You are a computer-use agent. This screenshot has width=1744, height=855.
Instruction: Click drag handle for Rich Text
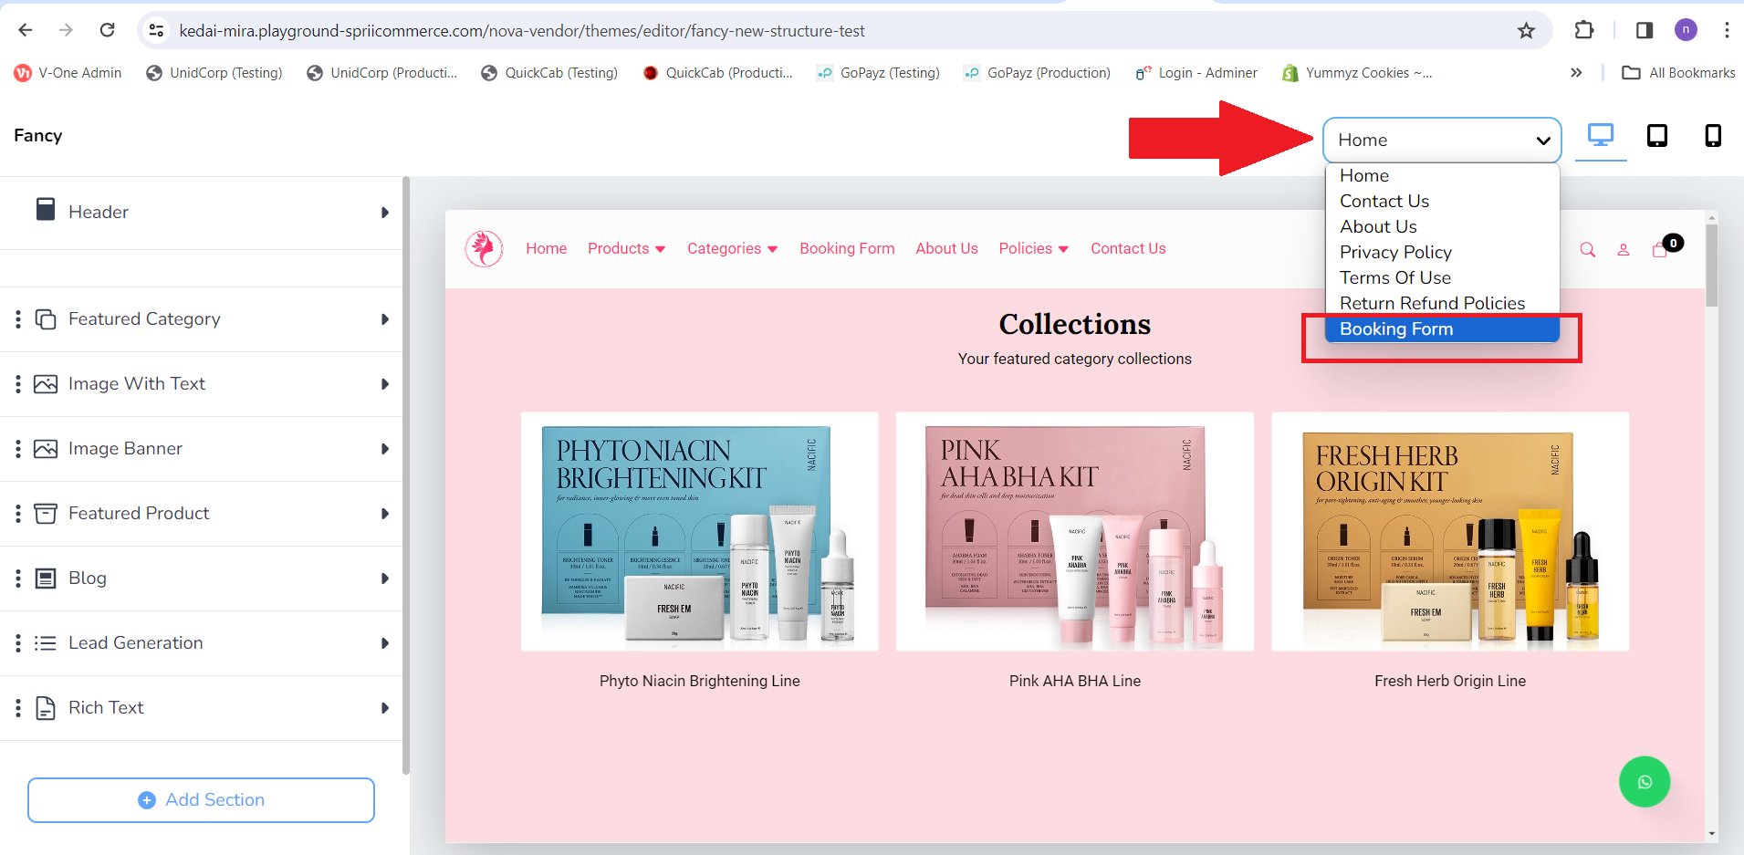18,708
